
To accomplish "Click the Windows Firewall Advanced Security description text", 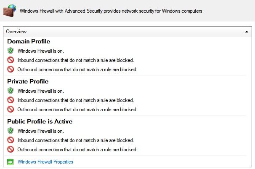I will pos(112,11).
